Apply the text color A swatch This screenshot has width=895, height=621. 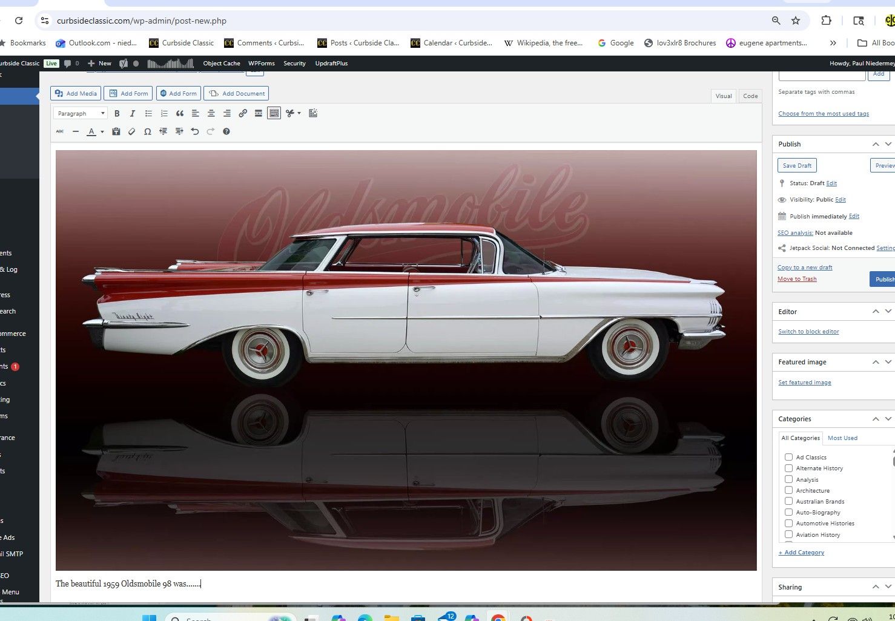pyautogui.click(x=91, y=131)
